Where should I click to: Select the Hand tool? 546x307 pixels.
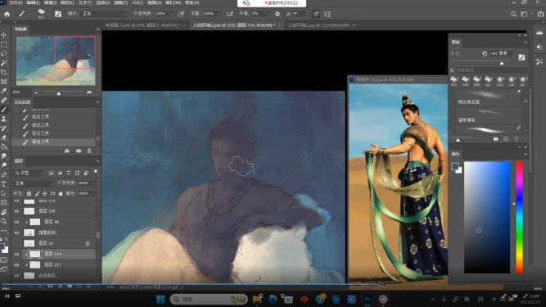4,212
